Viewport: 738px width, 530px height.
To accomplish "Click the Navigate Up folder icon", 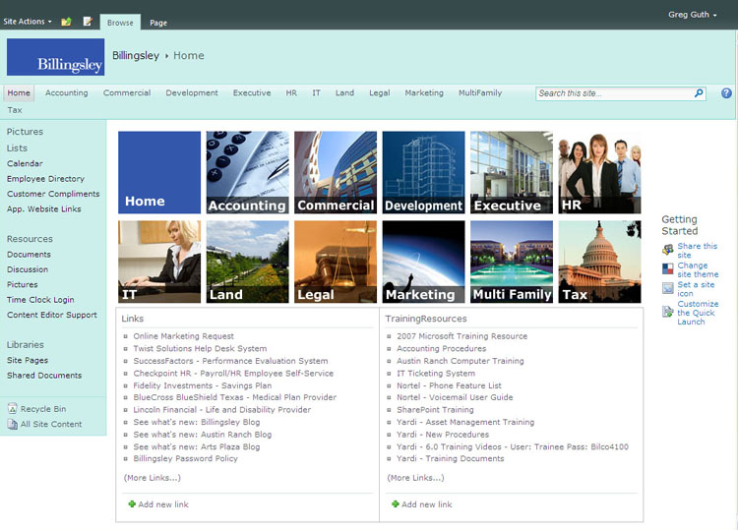I will (66, 21).
